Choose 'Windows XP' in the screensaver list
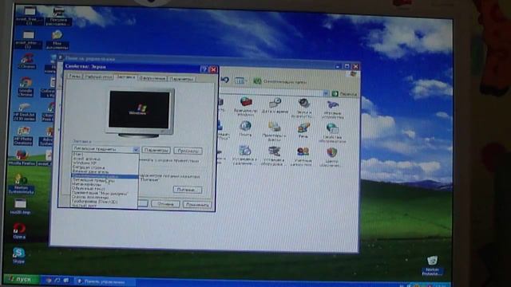 (105, 163)
